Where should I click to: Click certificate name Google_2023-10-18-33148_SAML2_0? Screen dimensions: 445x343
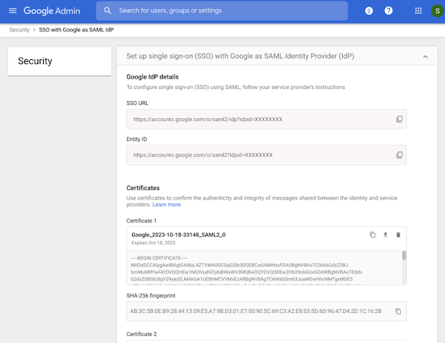click(x=179, y=234)
